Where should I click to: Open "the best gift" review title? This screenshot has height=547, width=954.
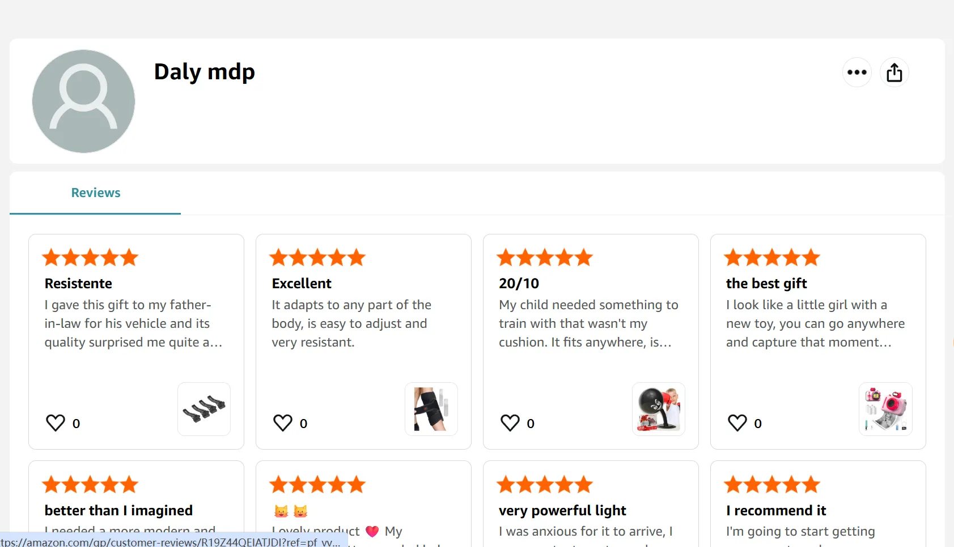coord(766,284)
